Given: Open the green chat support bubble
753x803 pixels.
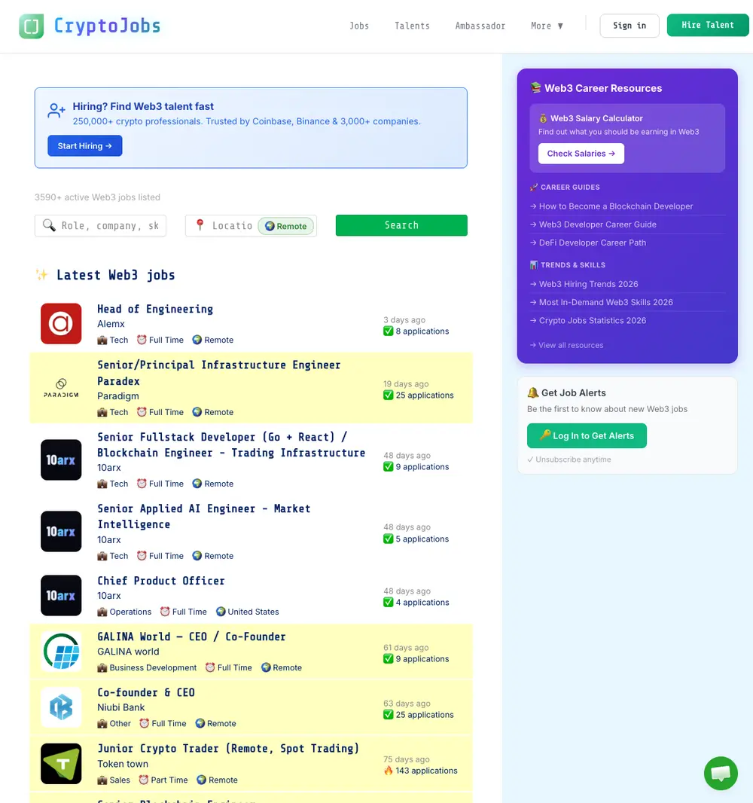Looking at the screenshot, I should click(x=720, y=774).
